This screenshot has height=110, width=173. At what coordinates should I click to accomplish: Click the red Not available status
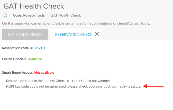coord(44,73)
